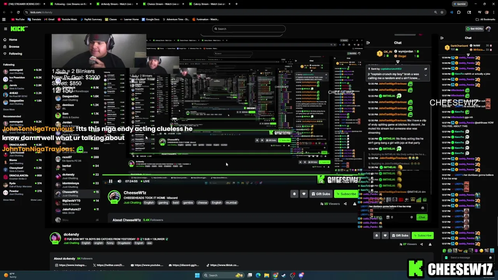Expand Show more under Recommended list
The width and height of the screenshot is (498, 280).
(9, 200)
